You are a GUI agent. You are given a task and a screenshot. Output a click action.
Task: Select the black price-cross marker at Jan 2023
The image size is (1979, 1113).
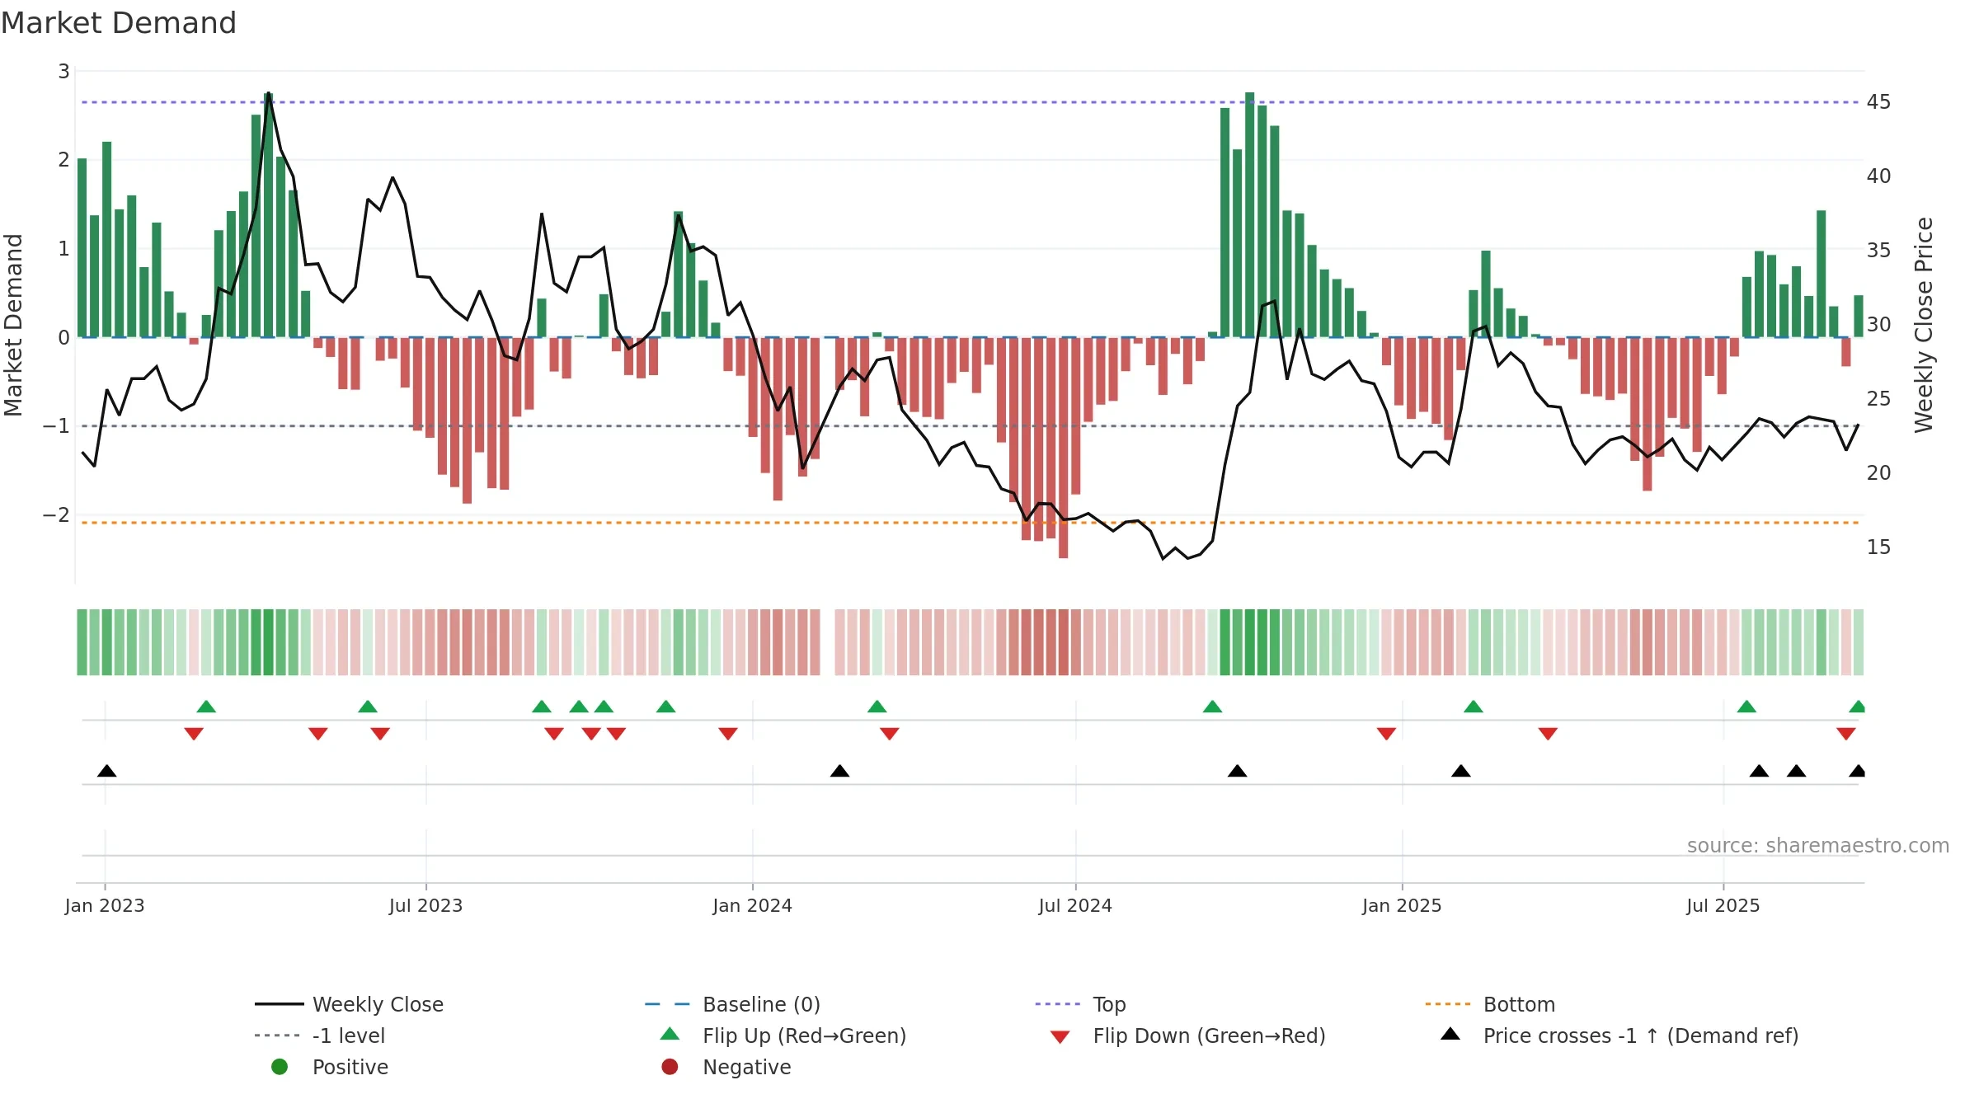click(106, 771)
